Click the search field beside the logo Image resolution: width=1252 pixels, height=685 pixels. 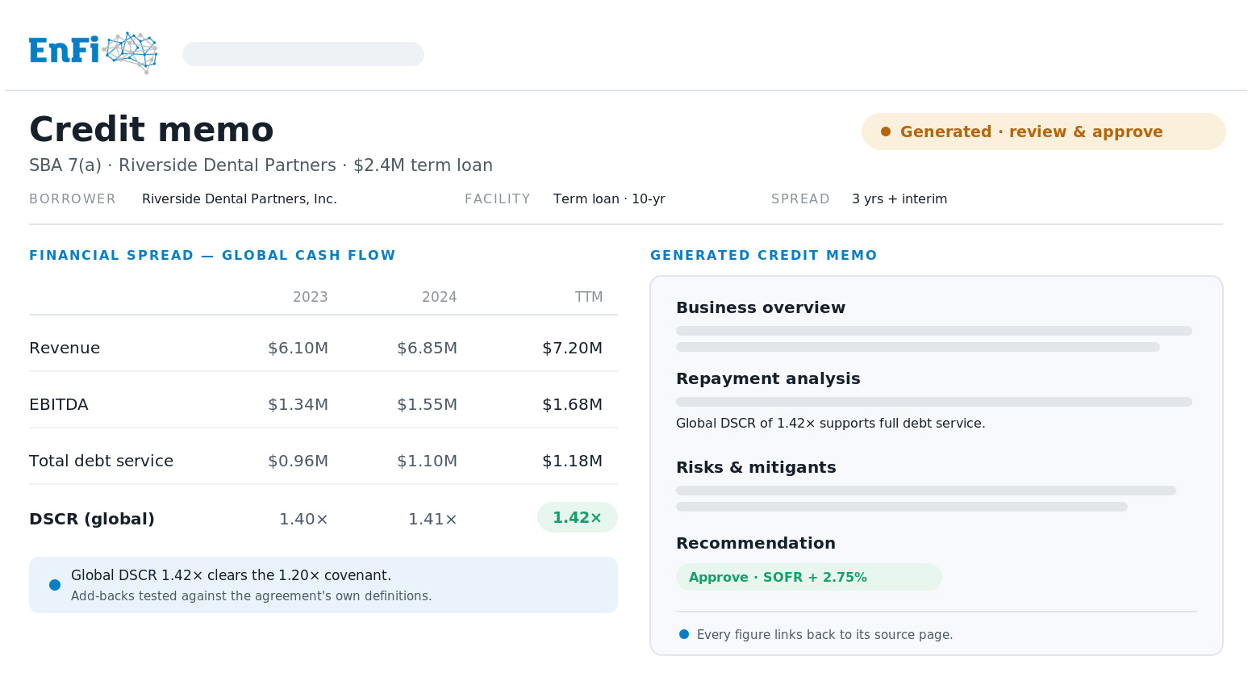303,54
